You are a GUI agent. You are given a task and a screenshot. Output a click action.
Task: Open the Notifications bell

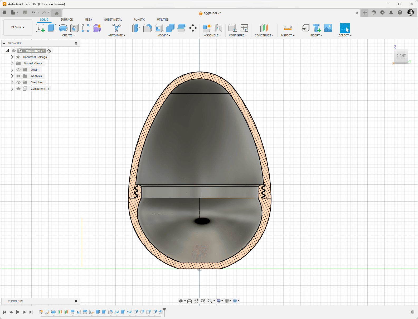[x=391, y=12]
